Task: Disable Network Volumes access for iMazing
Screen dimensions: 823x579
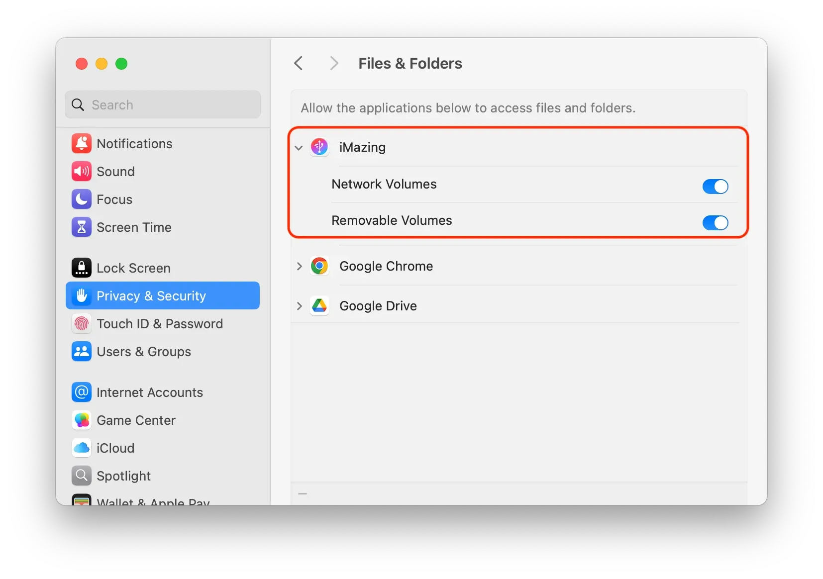Action: pos(715,187)
